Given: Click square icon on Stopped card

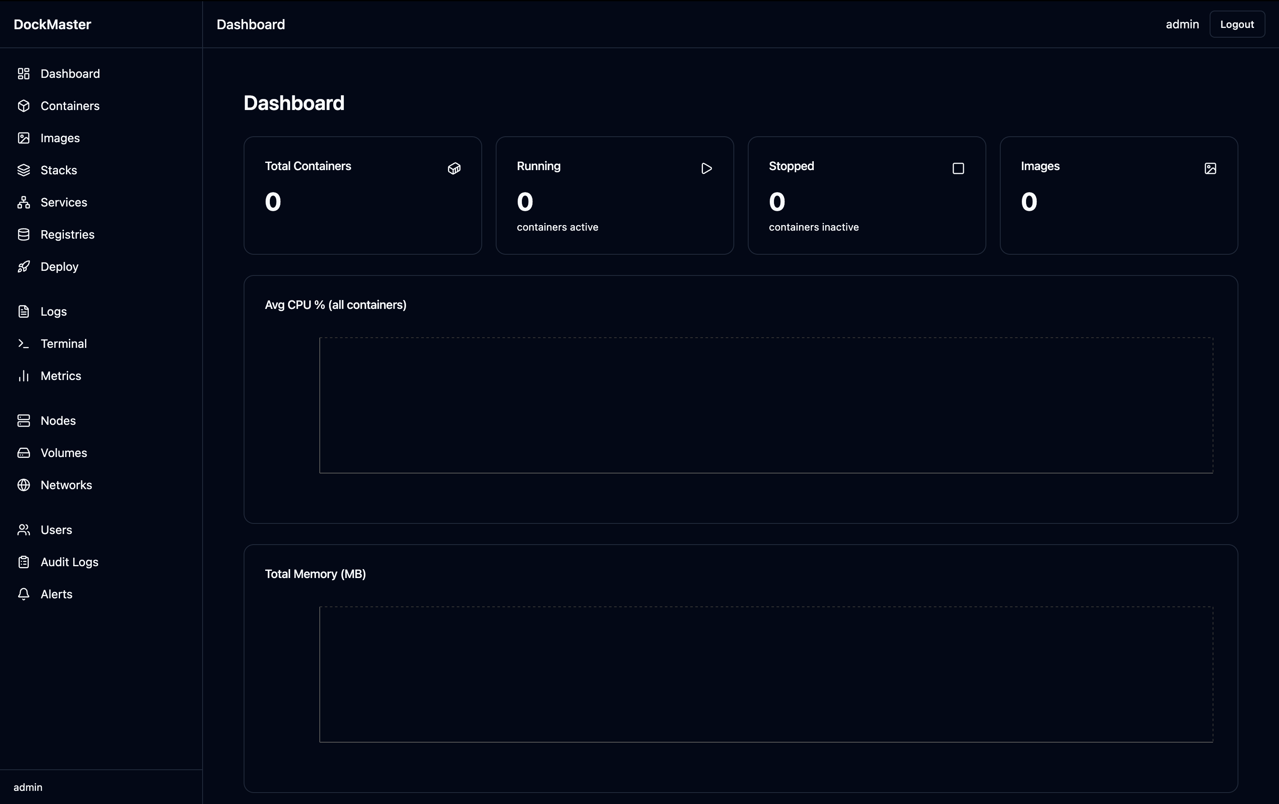Looking at the screenshot, I should coord(958,168).
